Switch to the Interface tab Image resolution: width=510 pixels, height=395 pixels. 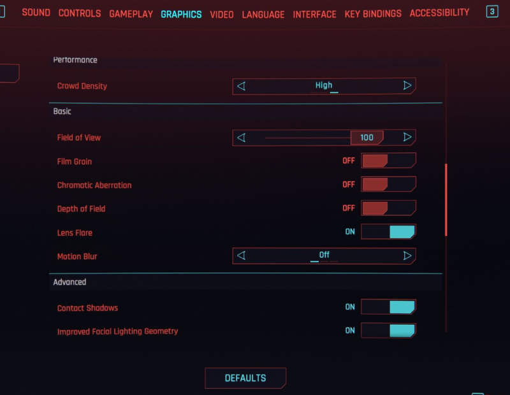tap(314, 14)
